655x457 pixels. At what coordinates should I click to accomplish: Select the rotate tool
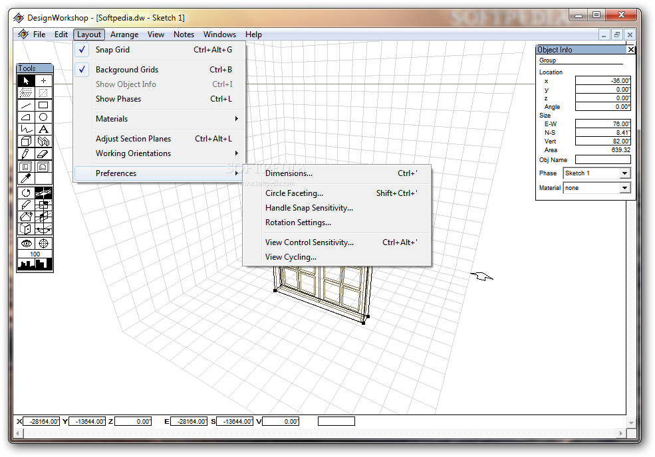click(x=26, y=193)
